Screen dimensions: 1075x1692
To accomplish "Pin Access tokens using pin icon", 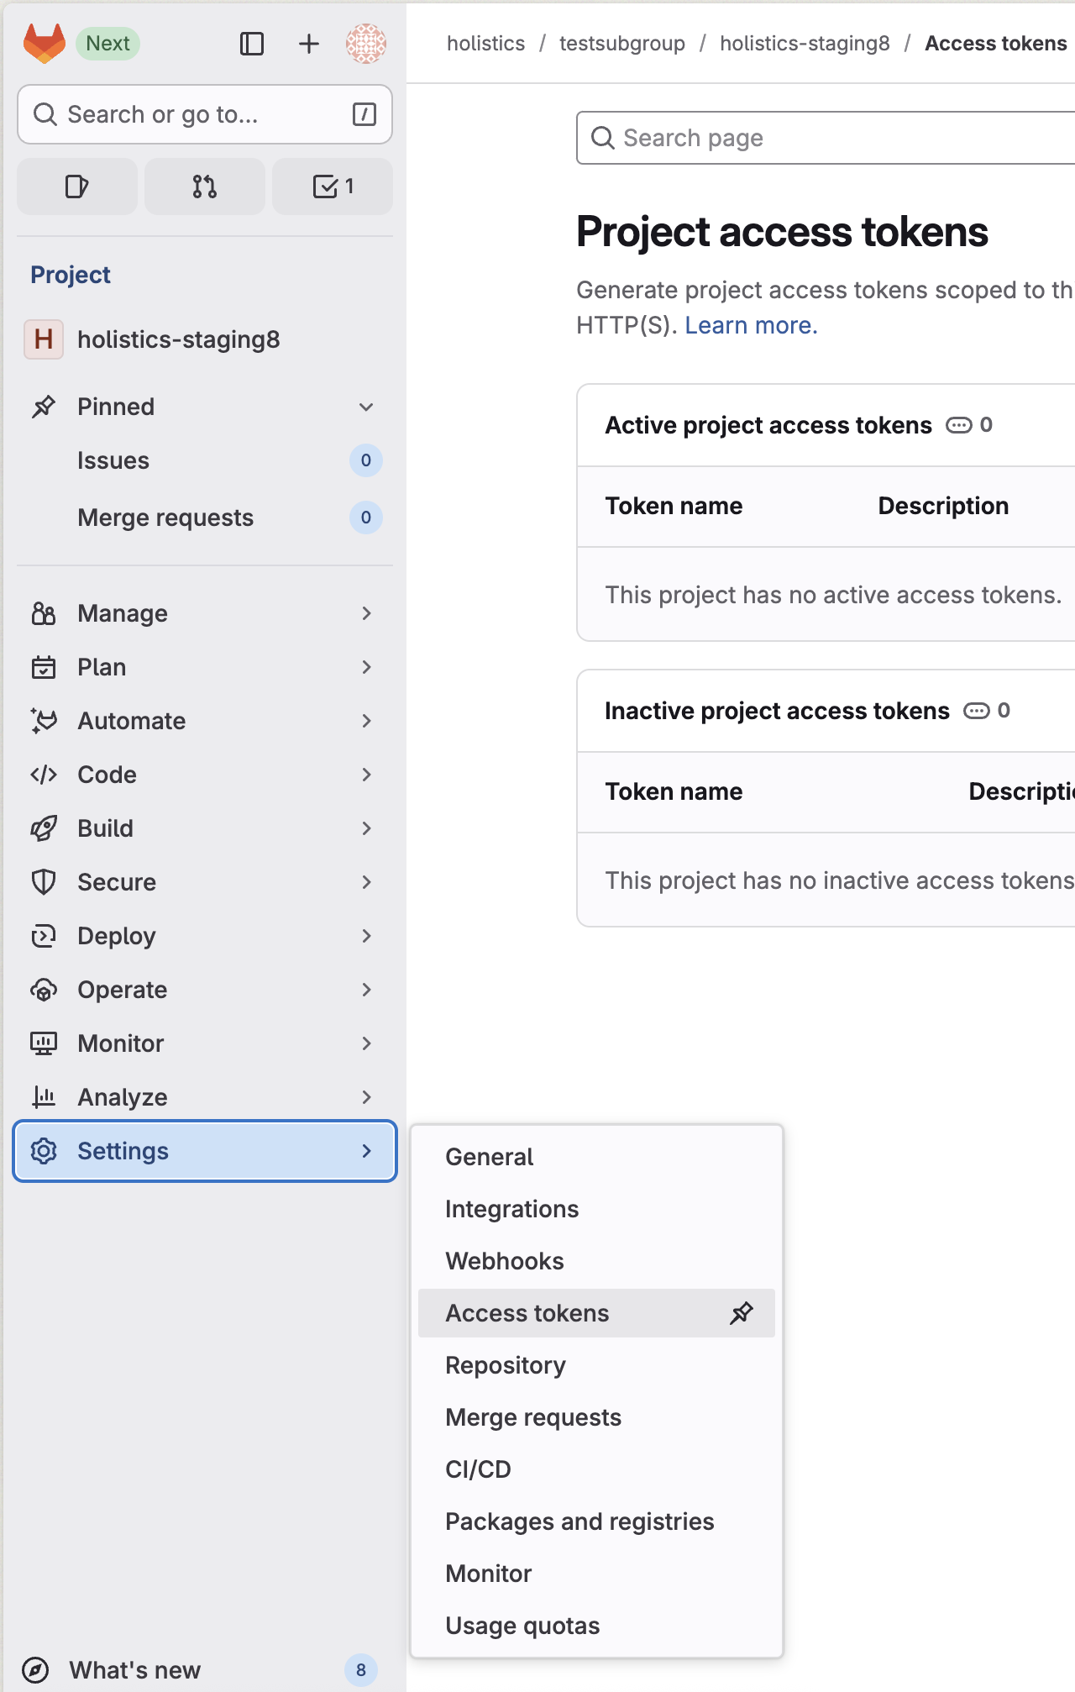I will pyautogui.click(x=741, y=1313).
